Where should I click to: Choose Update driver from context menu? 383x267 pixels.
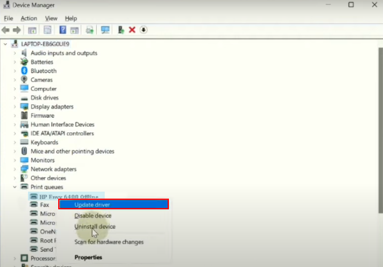[114, 204]
